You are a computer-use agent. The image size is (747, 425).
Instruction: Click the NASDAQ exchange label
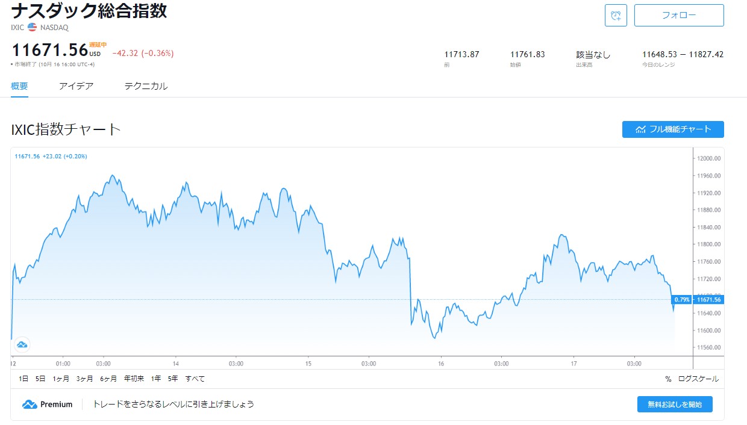pos(54,28)
